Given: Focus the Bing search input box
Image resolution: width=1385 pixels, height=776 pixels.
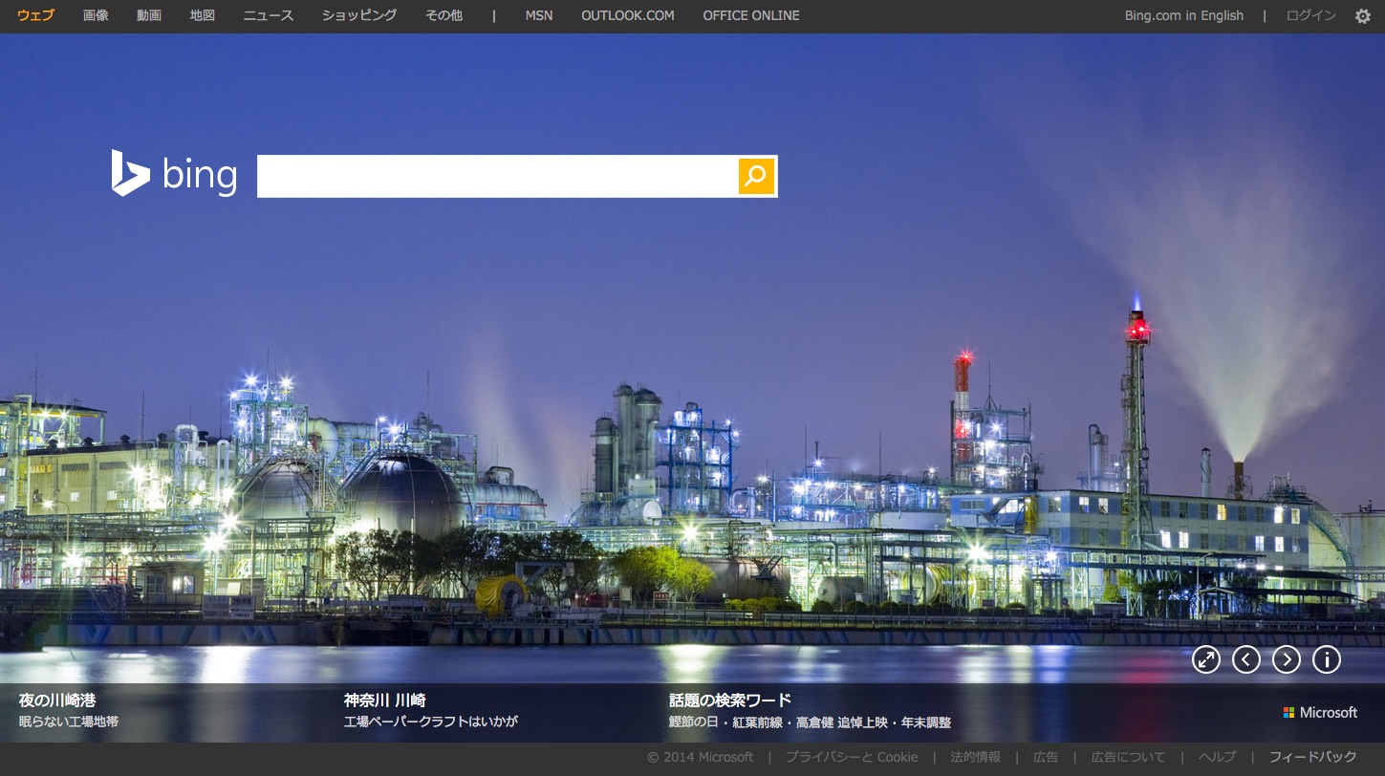Looking at the screenshot, I should 497,176.
